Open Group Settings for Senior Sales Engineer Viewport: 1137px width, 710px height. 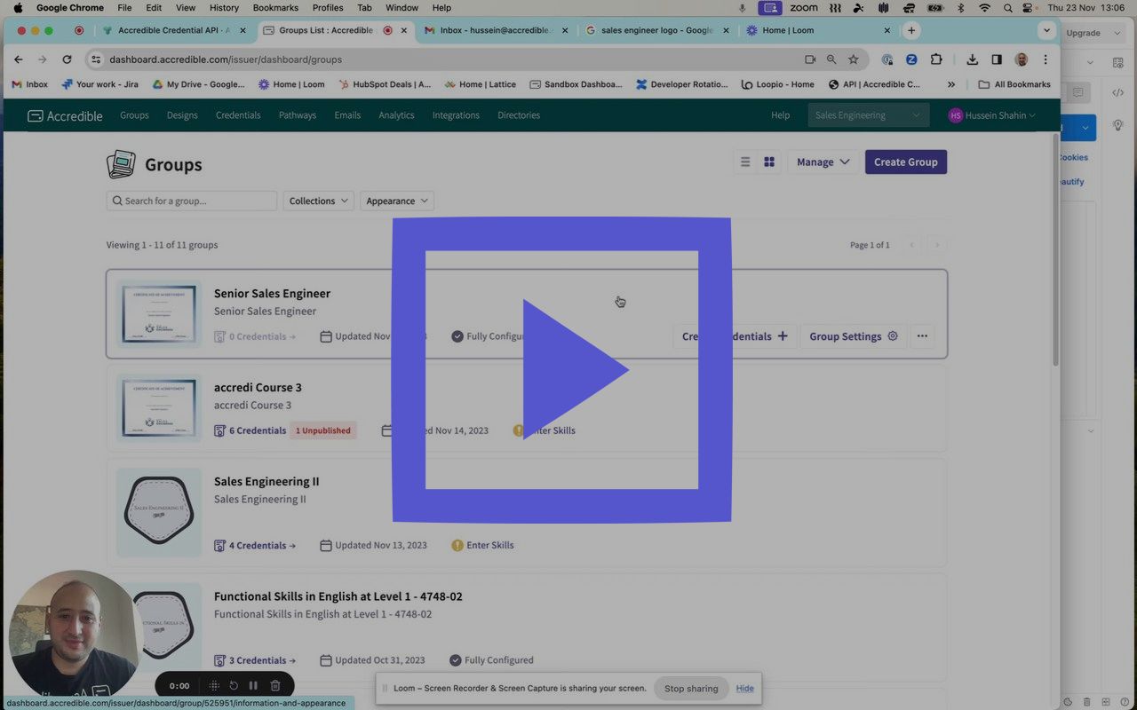pos(853,336)
